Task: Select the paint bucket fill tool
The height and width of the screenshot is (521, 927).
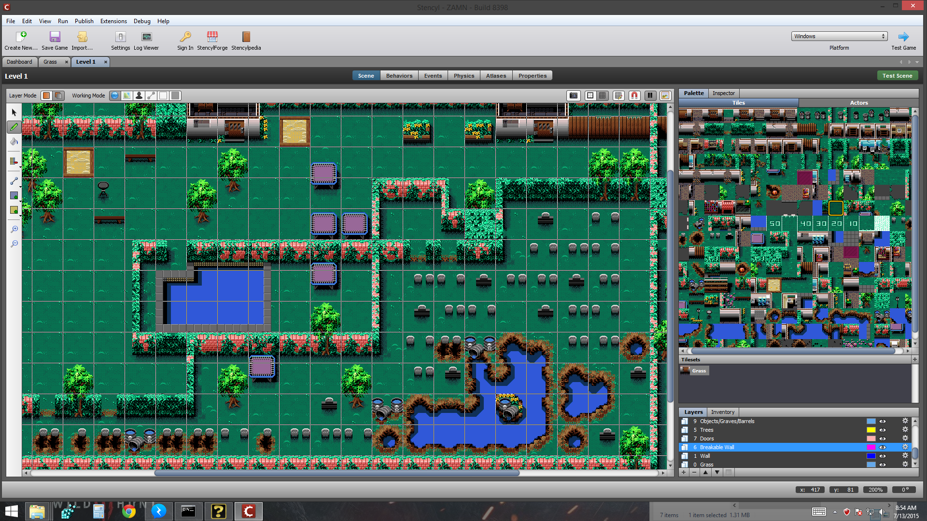Action: pos(14,141)
